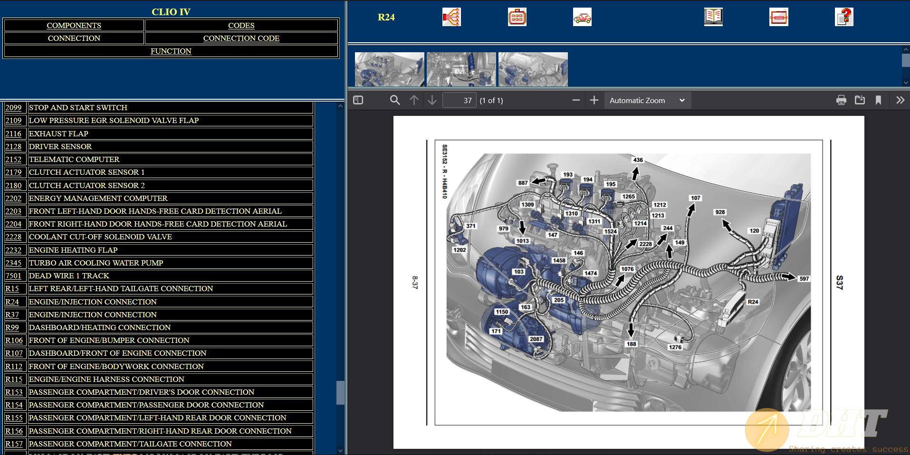
Task: Download the PDF file
Action: (x=860, y=100)
